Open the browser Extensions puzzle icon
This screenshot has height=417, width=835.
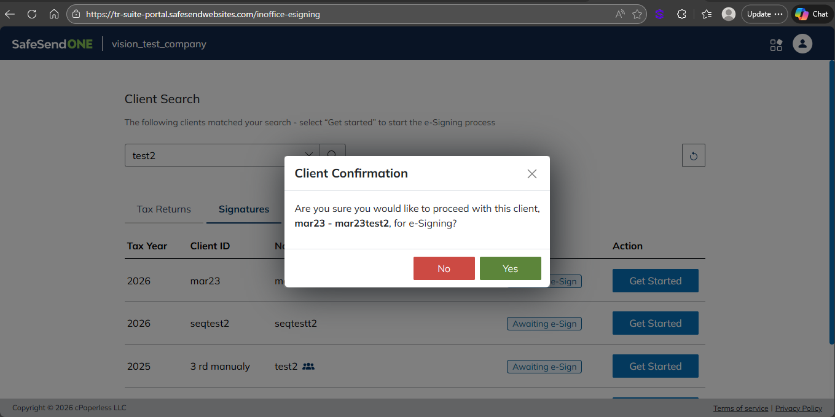pyautogui.click(x=681, y=14)
